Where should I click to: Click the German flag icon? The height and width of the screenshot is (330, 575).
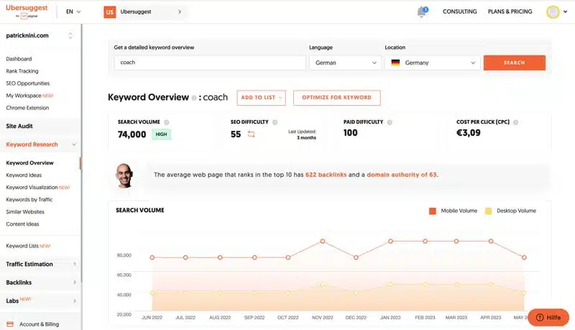[395, 63]
